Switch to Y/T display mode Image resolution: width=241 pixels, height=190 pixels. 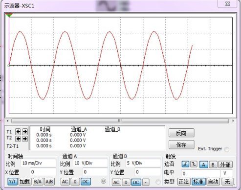point(13,182)
